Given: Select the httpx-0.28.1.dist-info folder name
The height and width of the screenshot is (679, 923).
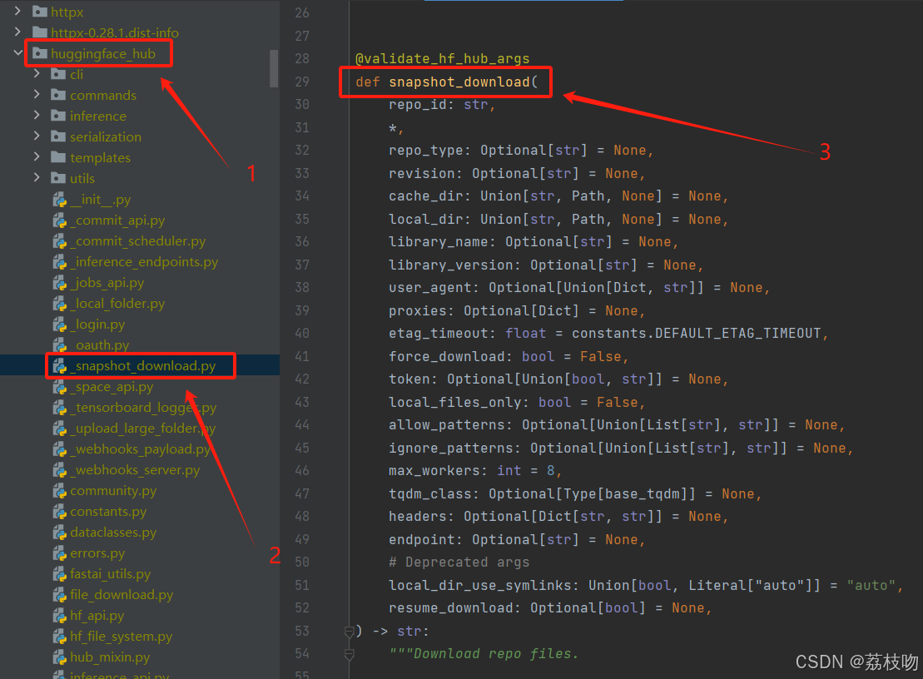Looking at the screenshot, I should pos(115,32).
